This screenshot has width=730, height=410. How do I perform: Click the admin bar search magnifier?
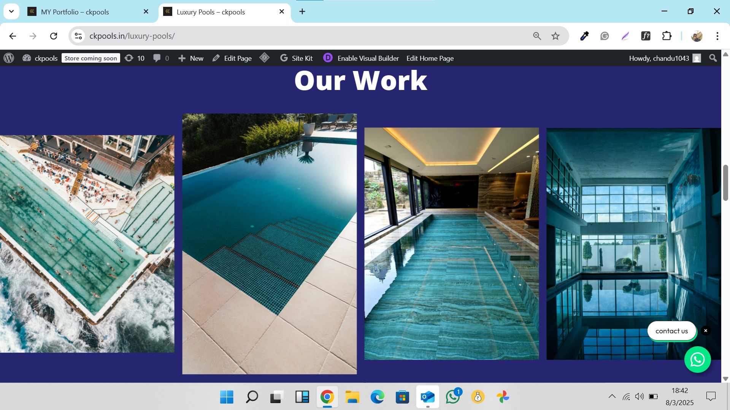[x=713, y=58]
